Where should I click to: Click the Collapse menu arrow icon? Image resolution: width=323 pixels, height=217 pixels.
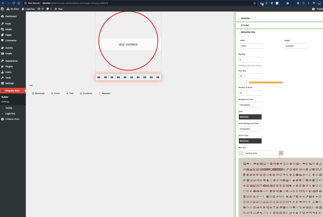2,119
